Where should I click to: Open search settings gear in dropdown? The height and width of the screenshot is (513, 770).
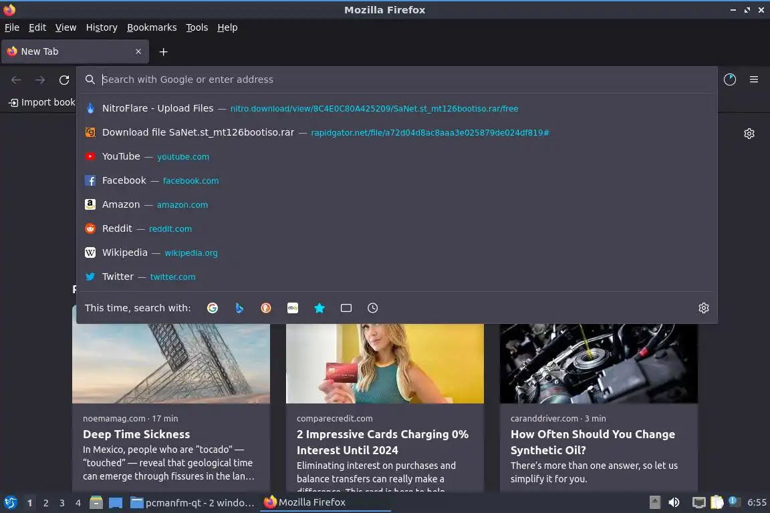coord(704,308)
